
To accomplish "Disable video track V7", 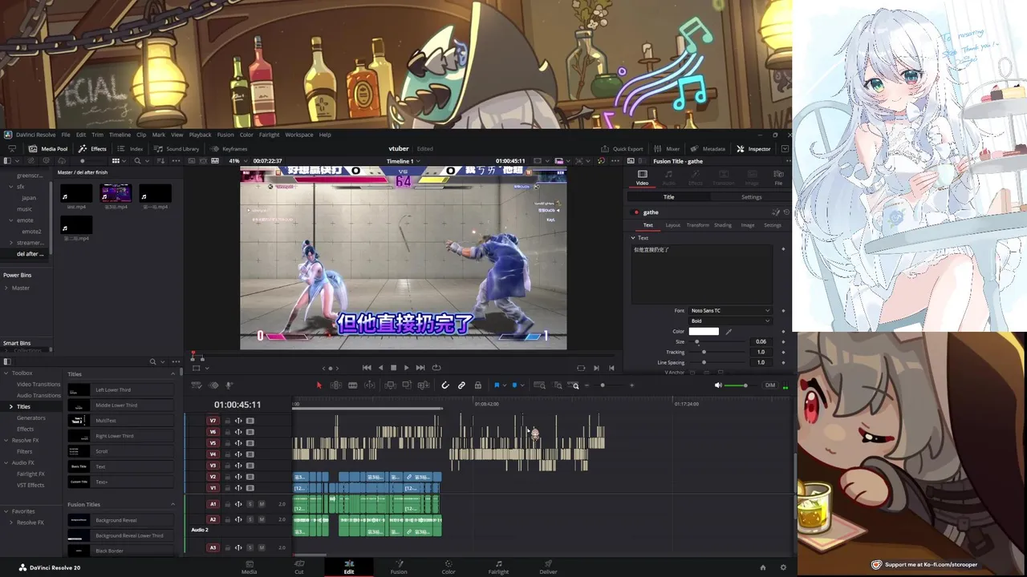I will [x=250, y=421].
